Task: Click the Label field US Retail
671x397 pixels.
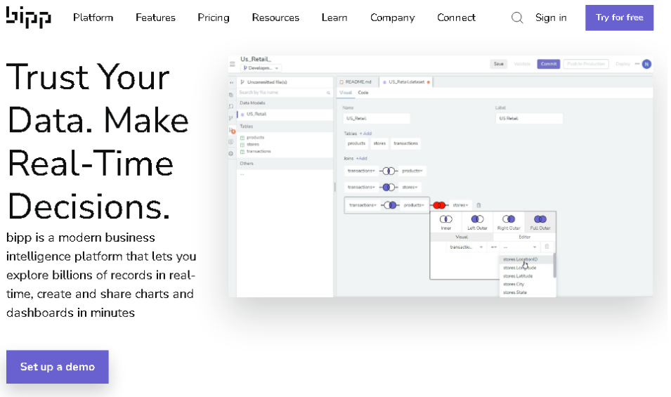Action: click(529, 119)
